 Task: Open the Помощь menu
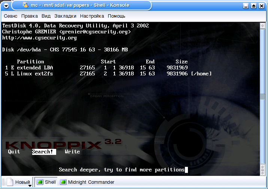116,16
